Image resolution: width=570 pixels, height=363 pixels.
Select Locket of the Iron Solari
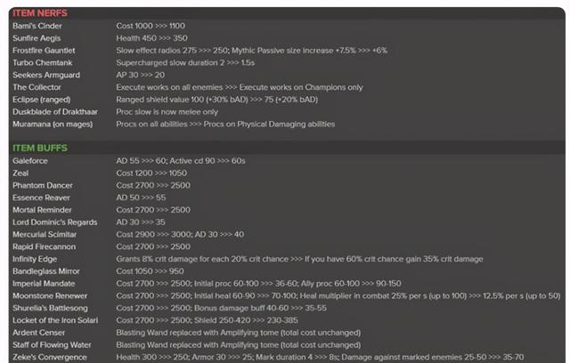(55, 320)
